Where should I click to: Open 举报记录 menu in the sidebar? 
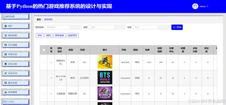pos(15,55)
